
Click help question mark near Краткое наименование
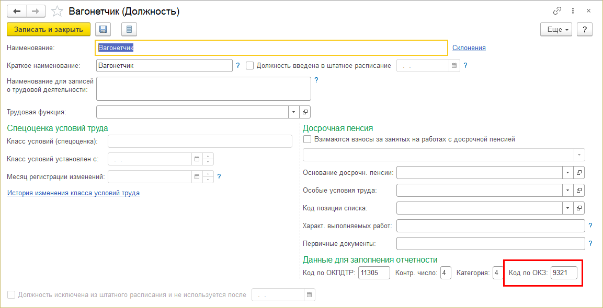[238, 66]
